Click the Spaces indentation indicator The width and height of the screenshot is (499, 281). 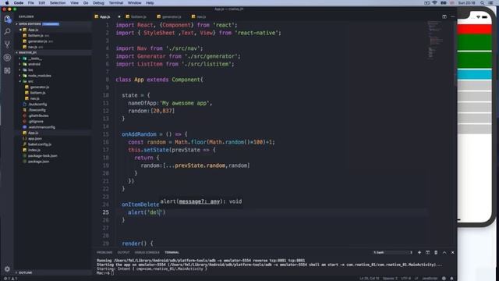390,279
